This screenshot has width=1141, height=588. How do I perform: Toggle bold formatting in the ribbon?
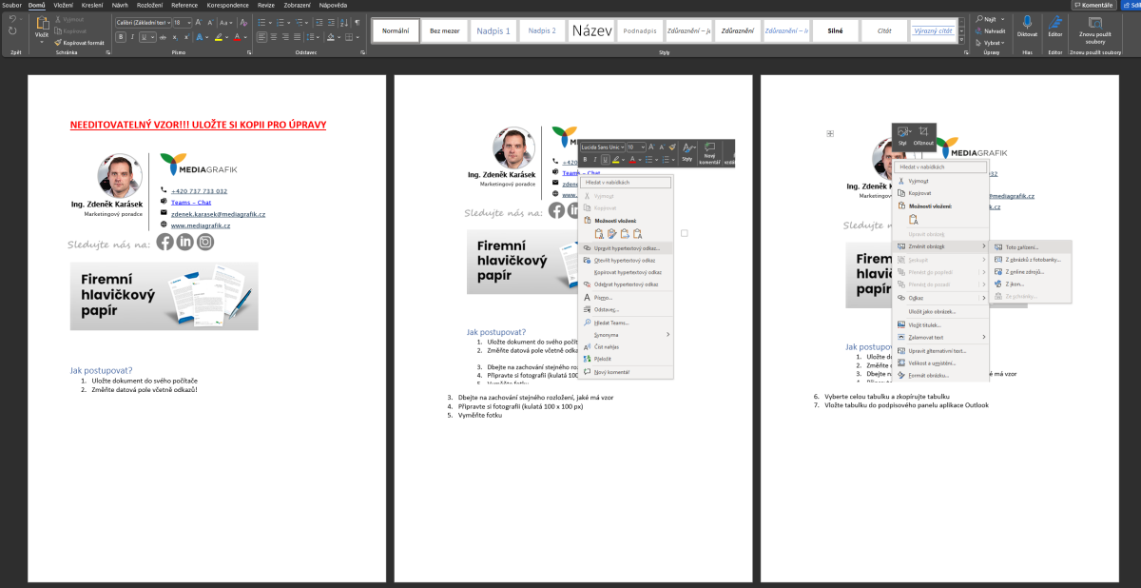tap(121, 37)
